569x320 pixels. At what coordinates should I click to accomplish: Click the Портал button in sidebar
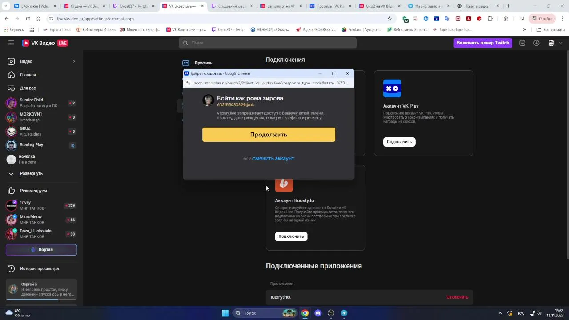[41, 250]
